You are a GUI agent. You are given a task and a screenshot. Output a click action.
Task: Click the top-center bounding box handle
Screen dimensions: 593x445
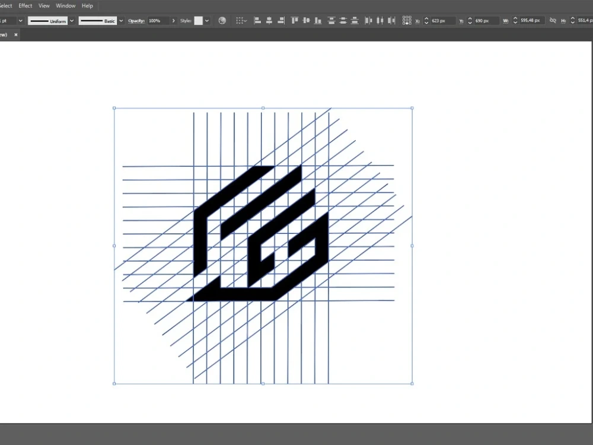coord(263,108)
